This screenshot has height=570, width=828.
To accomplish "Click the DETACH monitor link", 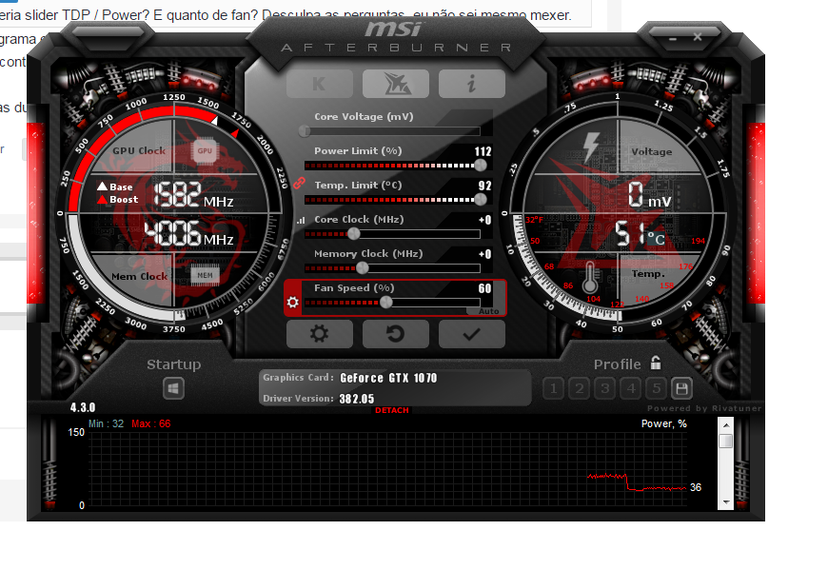I will click(392, 410).
